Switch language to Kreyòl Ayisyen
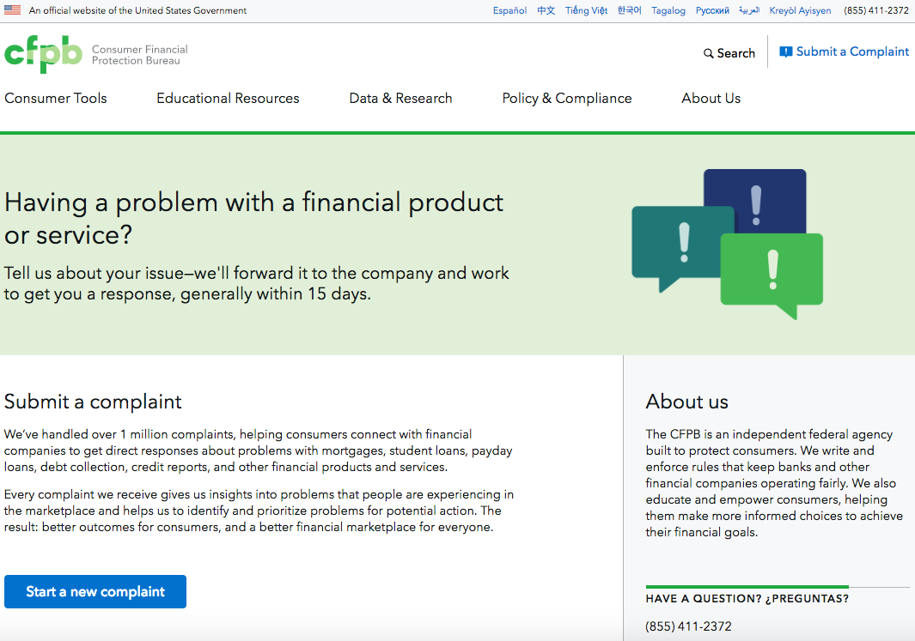 pyautogui.click(x=800, y=10)
